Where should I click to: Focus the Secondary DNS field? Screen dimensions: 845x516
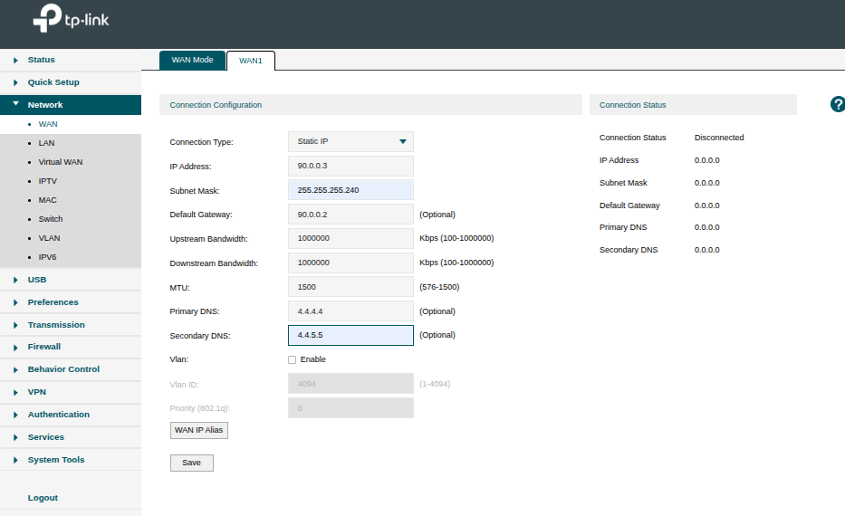coord(350,335)
